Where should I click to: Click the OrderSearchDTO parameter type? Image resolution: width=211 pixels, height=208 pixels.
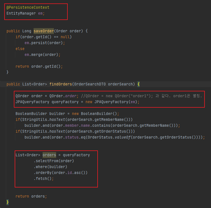[90, 84]
